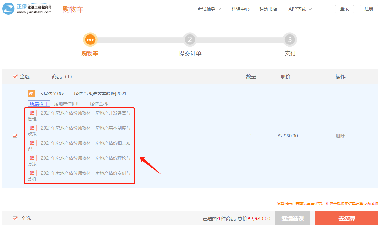The width and height of the screenshot is (380, 227).
Task: Click the 所属科目 tag label
Action: click(39, 104)
